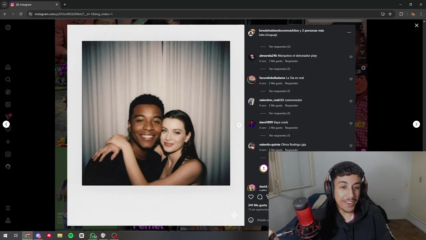Open direct messages with red badge

(x=8, y=117)
